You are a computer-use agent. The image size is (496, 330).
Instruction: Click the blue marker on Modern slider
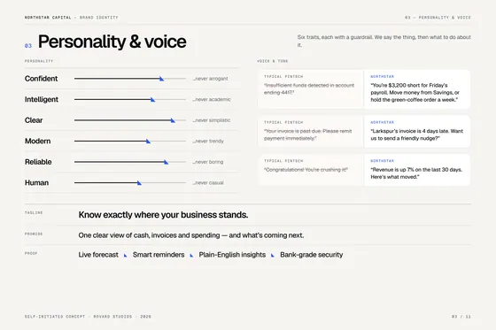point(148,142)
